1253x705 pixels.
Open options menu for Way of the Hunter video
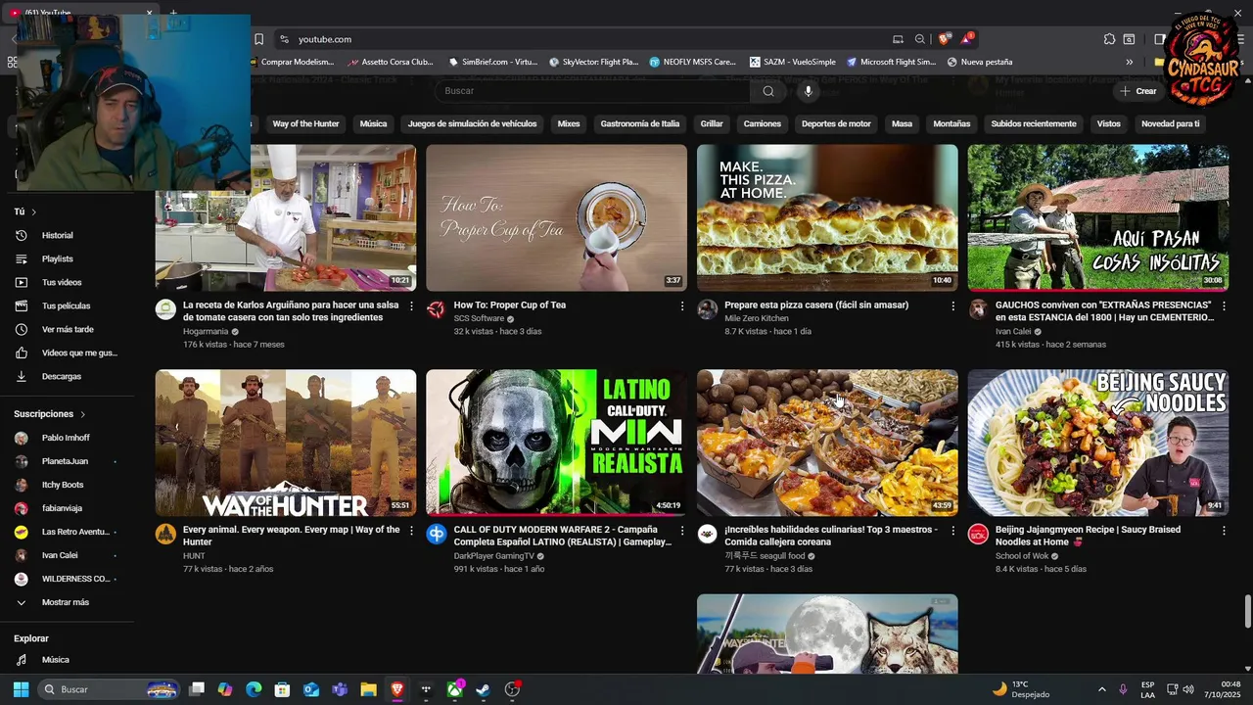(411, 531)
